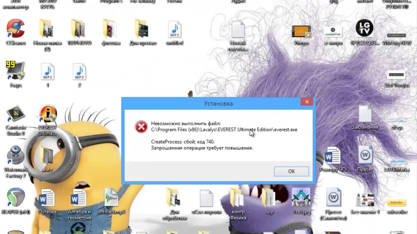Click the 'CreateProcess: сбой; код 740.' line
This screenshot has height=234, width=417.
[183, 142]
